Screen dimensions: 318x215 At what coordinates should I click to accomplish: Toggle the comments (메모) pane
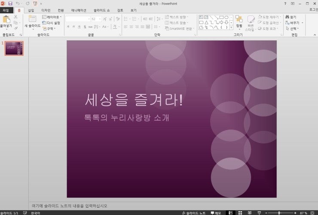point(216,213)
